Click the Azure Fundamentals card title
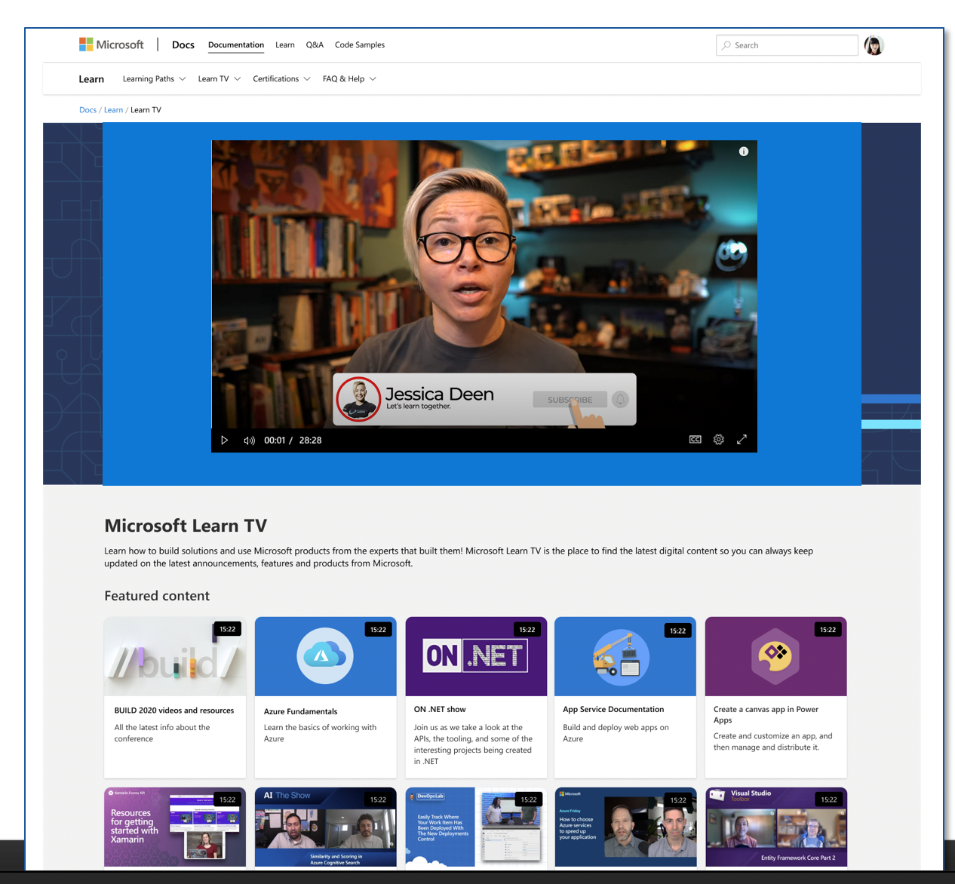 click(x=300, y=711)
